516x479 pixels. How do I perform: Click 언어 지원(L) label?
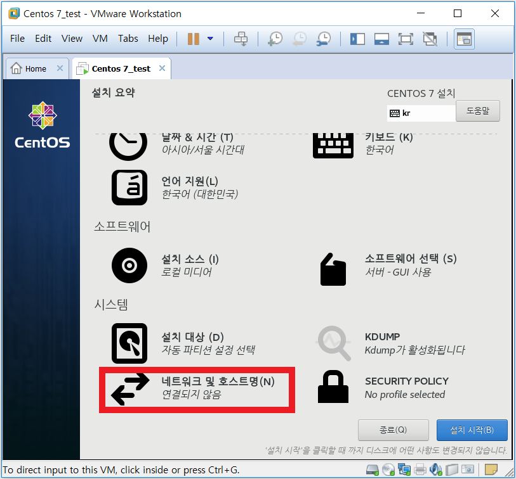pos(190,181)
